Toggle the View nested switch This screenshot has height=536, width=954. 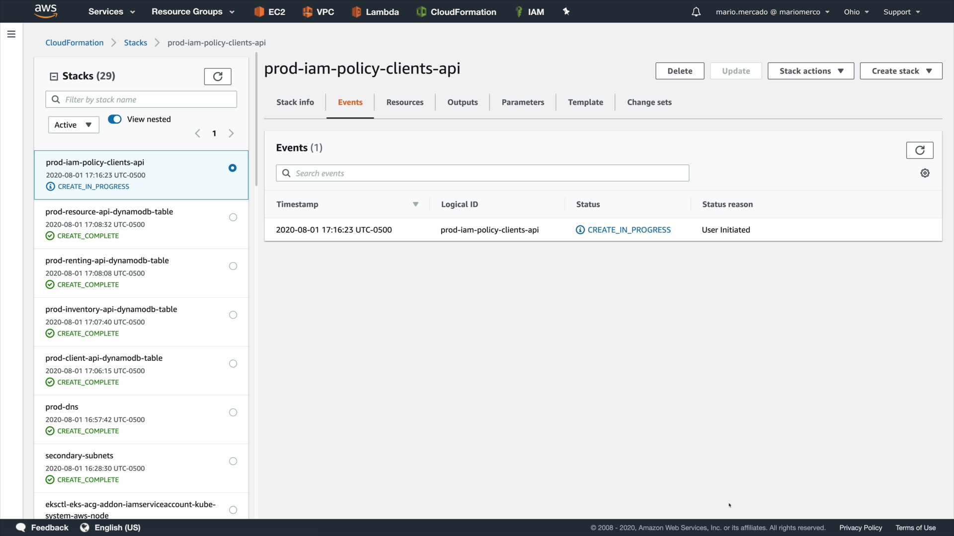pyautogui.click(x=115, y=119)
